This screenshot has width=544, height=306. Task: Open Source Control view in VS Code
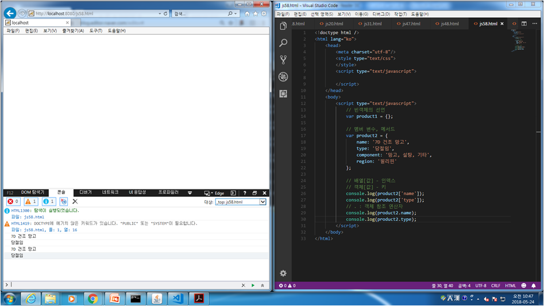click(283, 60)
